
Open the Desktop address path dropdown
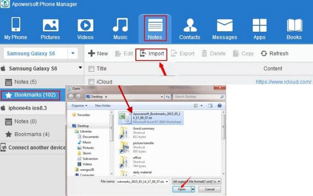(162, 97)
